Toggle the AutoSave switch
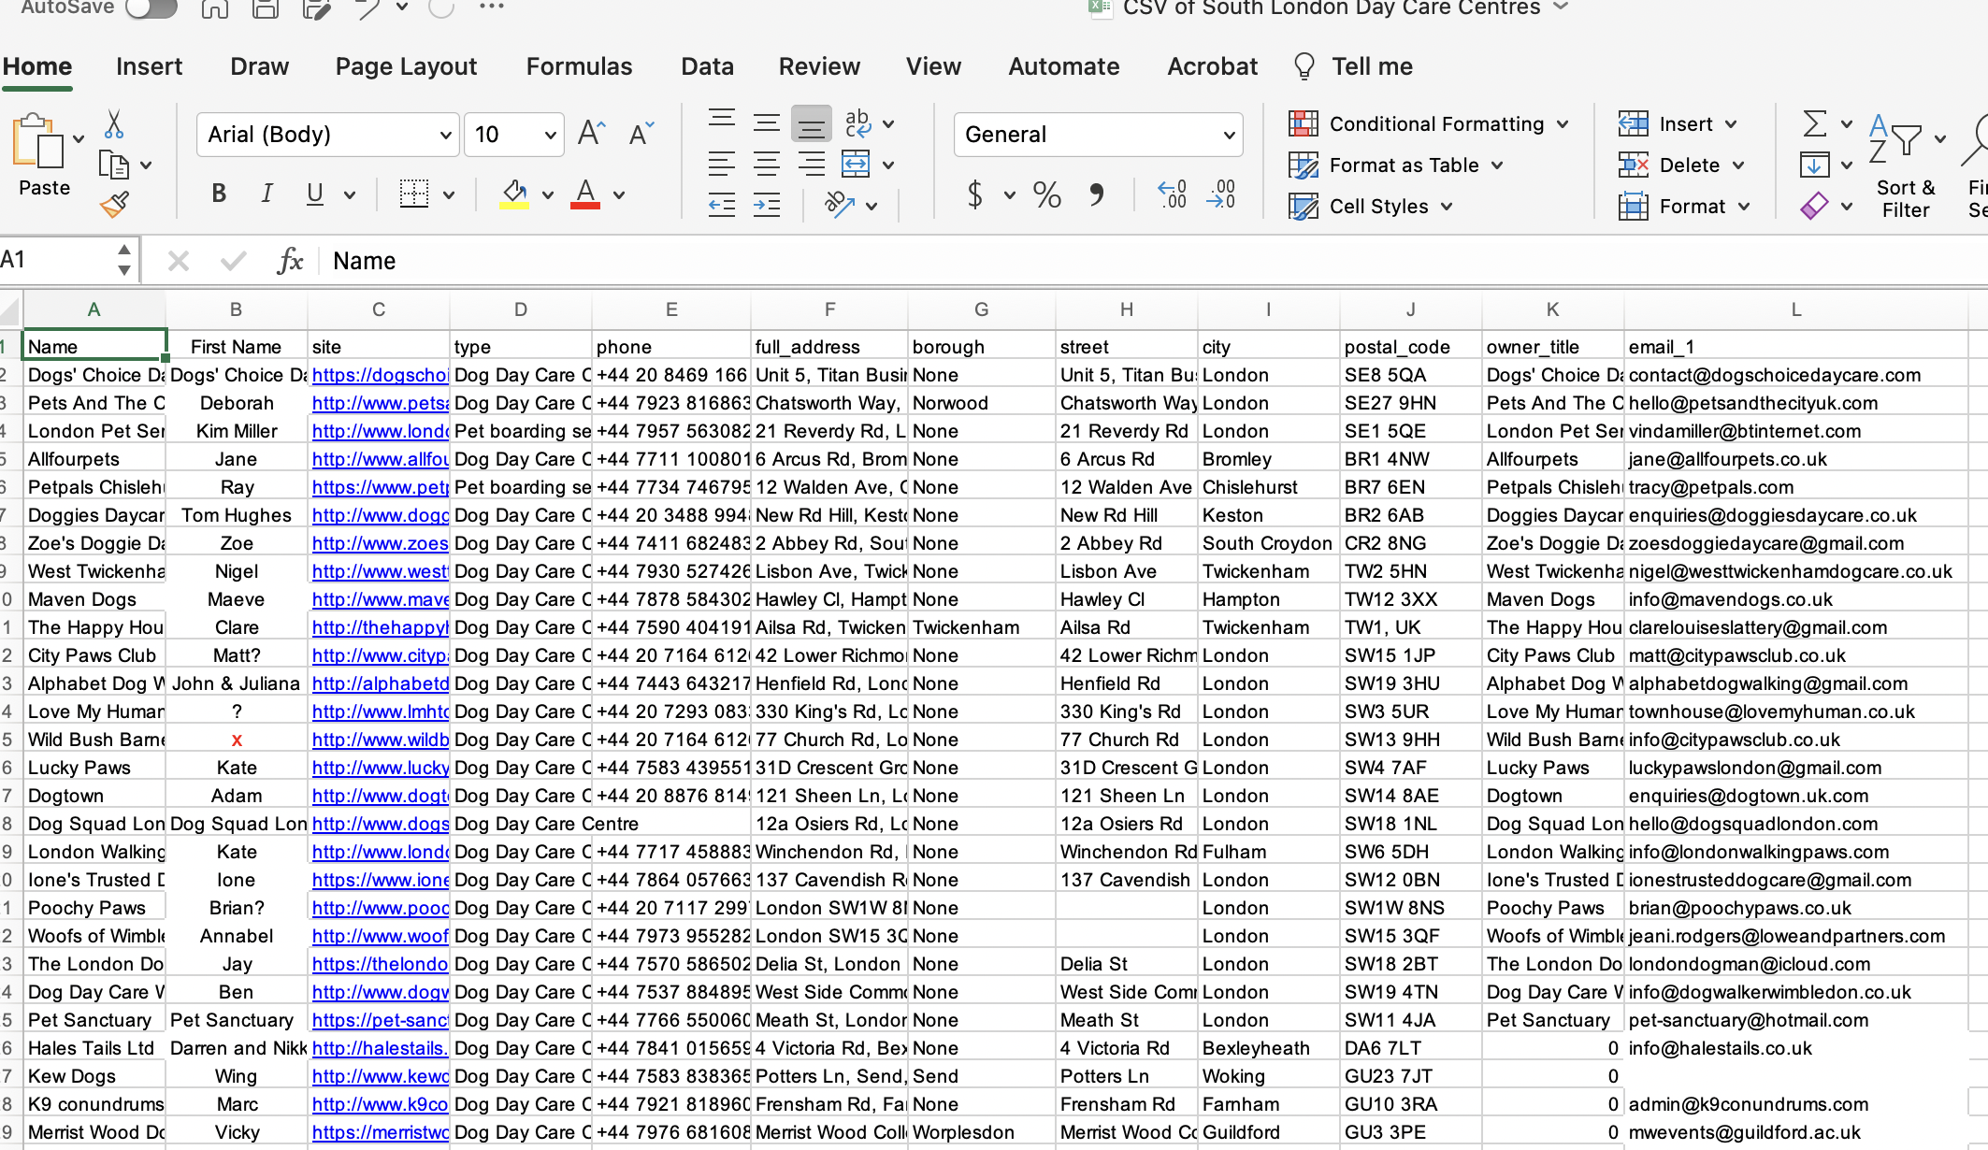 [x=151, y=7]
